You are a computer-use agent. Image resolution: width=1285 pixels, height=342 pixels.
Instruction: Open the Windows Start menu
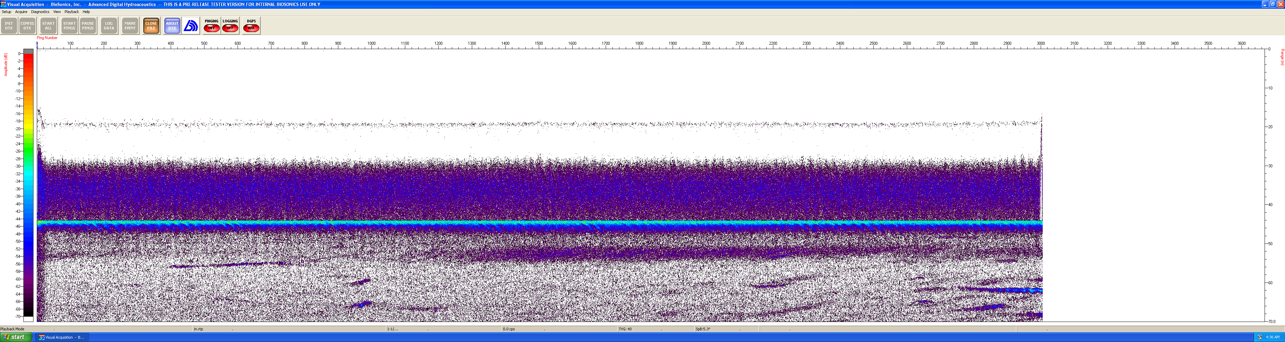16,337
